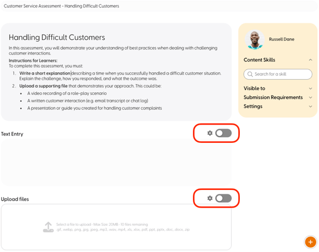This screenshot has width=319, height=252.
Task: Open Upload files gear settings
Action: click(210, 198)
